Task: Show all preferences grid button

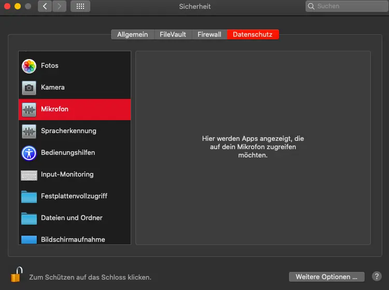Action: click(x=80, y=6)
